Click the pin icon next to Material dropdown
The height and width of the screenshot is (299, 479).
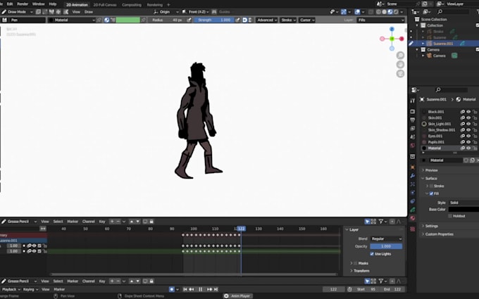(99, 20)
